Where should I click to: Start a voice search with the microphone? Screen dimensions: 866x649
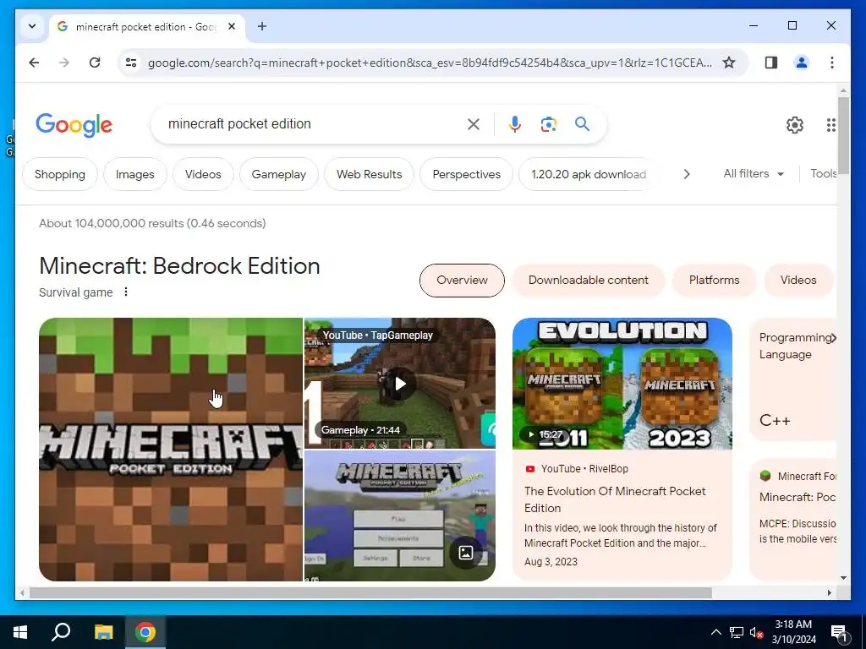tap(515, 124)
